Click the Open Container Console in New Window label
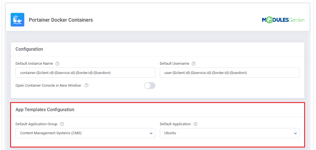Screen dimensions: 316x150 pyautogui.click(x=48, y=86)
